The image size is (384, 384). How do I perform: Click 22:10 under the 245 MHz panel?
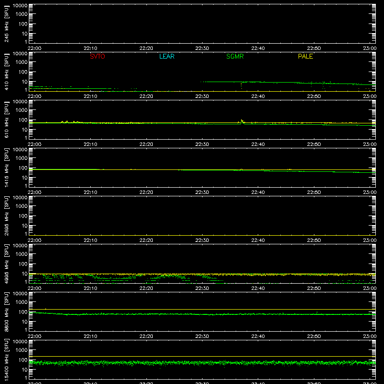(x=90, y=48)
